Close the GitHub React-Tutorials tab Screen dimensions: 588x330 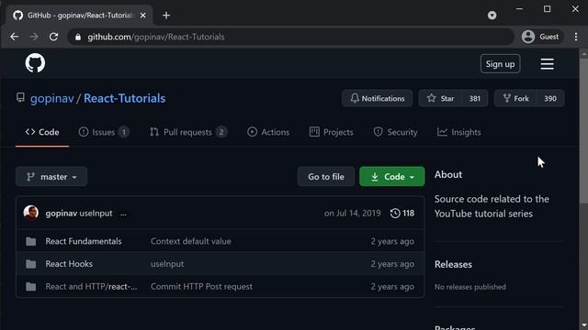(x=143, y=16)
